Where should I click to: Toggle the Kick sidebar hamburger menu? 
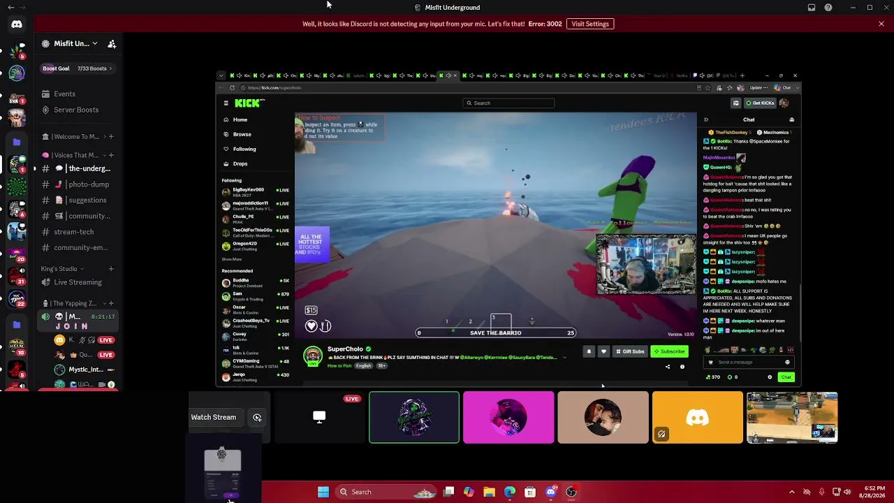226,103
